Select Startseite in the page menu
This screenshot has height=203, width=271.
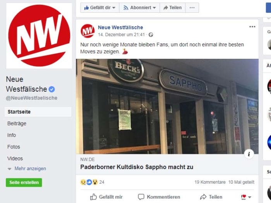pyautogui.click(x=38, y=112)
